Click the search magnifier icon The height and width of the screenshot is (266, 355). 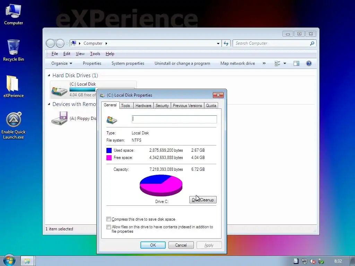coord(312,43)
